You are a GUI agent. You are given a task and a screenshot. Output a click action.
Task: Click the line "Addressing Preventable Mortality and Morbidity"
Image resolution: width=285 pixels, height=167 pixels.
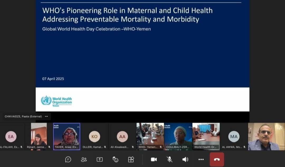point(121,19)
